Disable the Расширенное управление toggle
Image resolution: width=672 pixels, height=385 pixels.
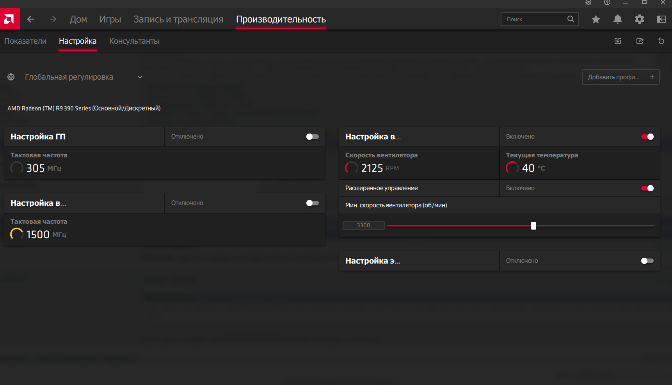pyautogui.click(x=647, y=188)
